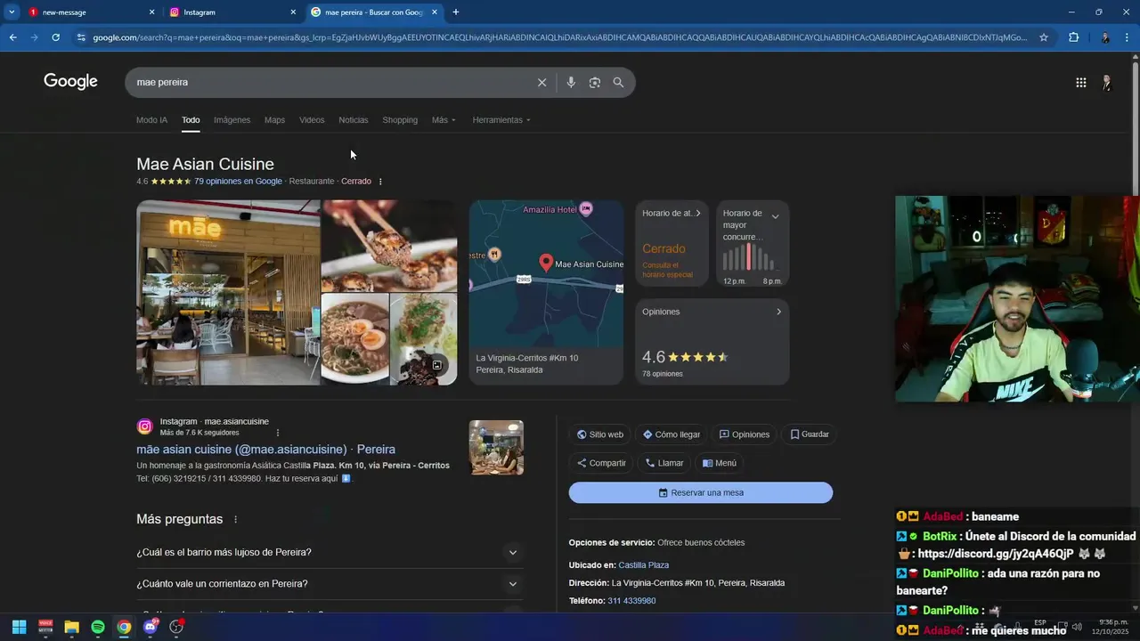
Task: Open more options next to Cerrado
Action: click(380, 182)
